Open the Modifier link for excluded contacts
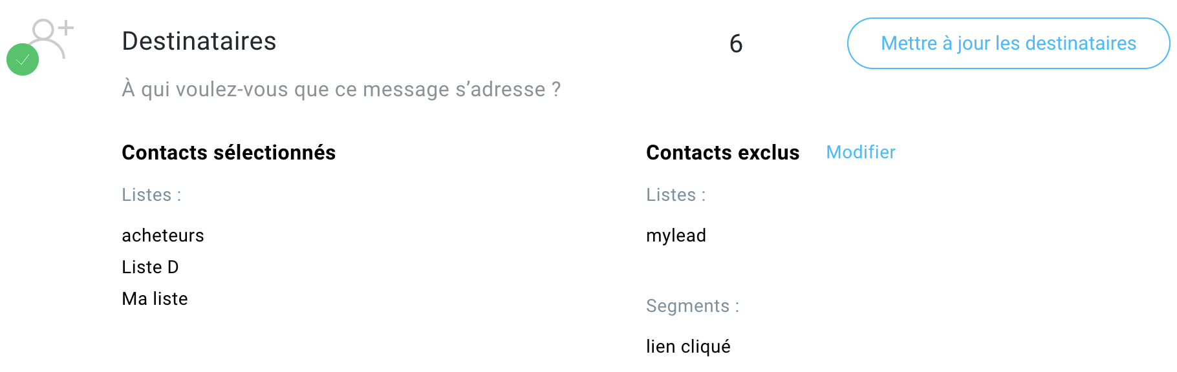 click(860, 152)
